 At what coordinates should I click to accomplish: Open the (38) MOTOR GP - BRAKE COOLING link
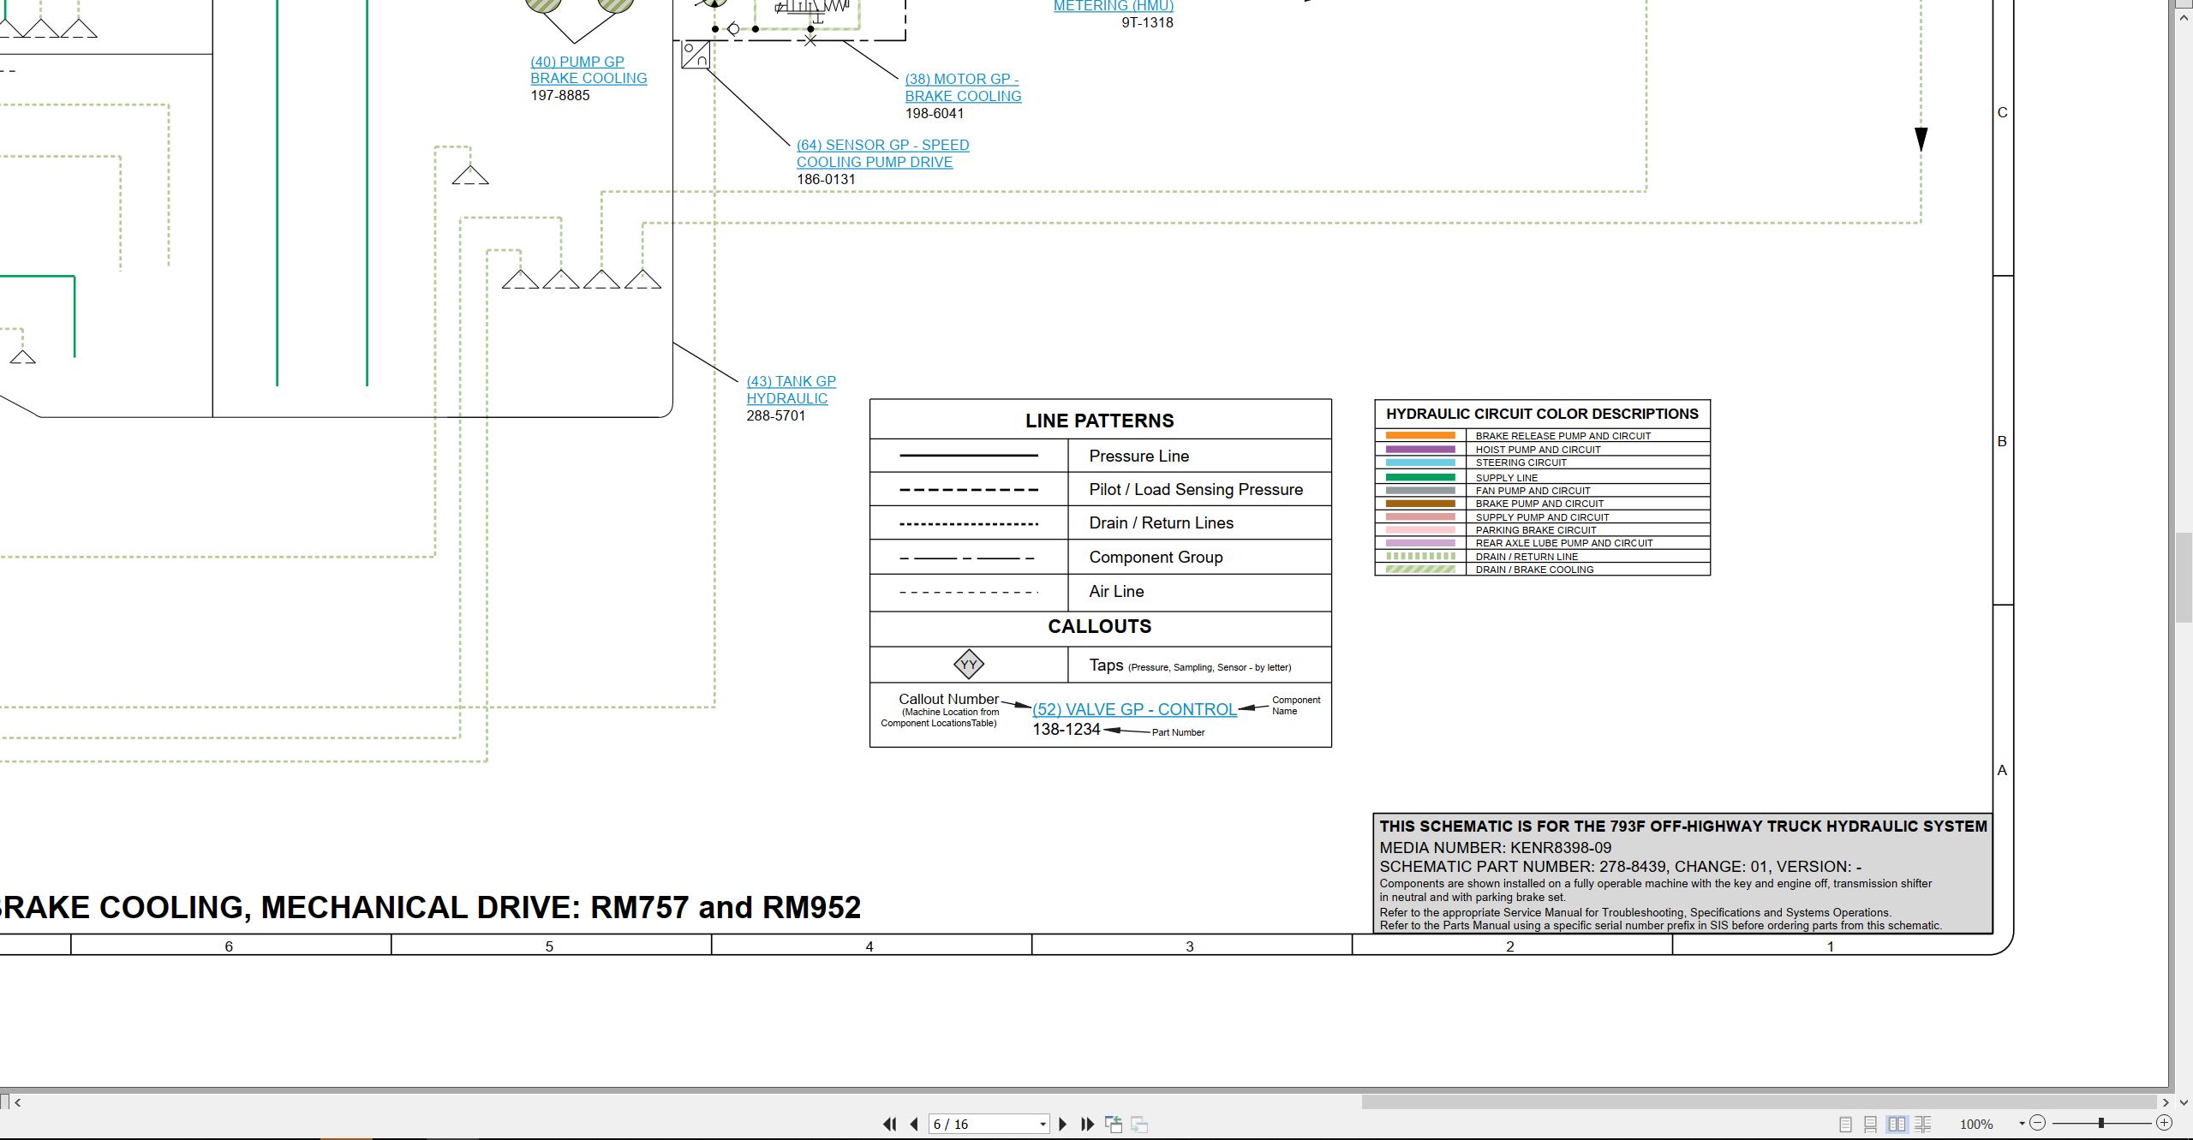point(963,87)
